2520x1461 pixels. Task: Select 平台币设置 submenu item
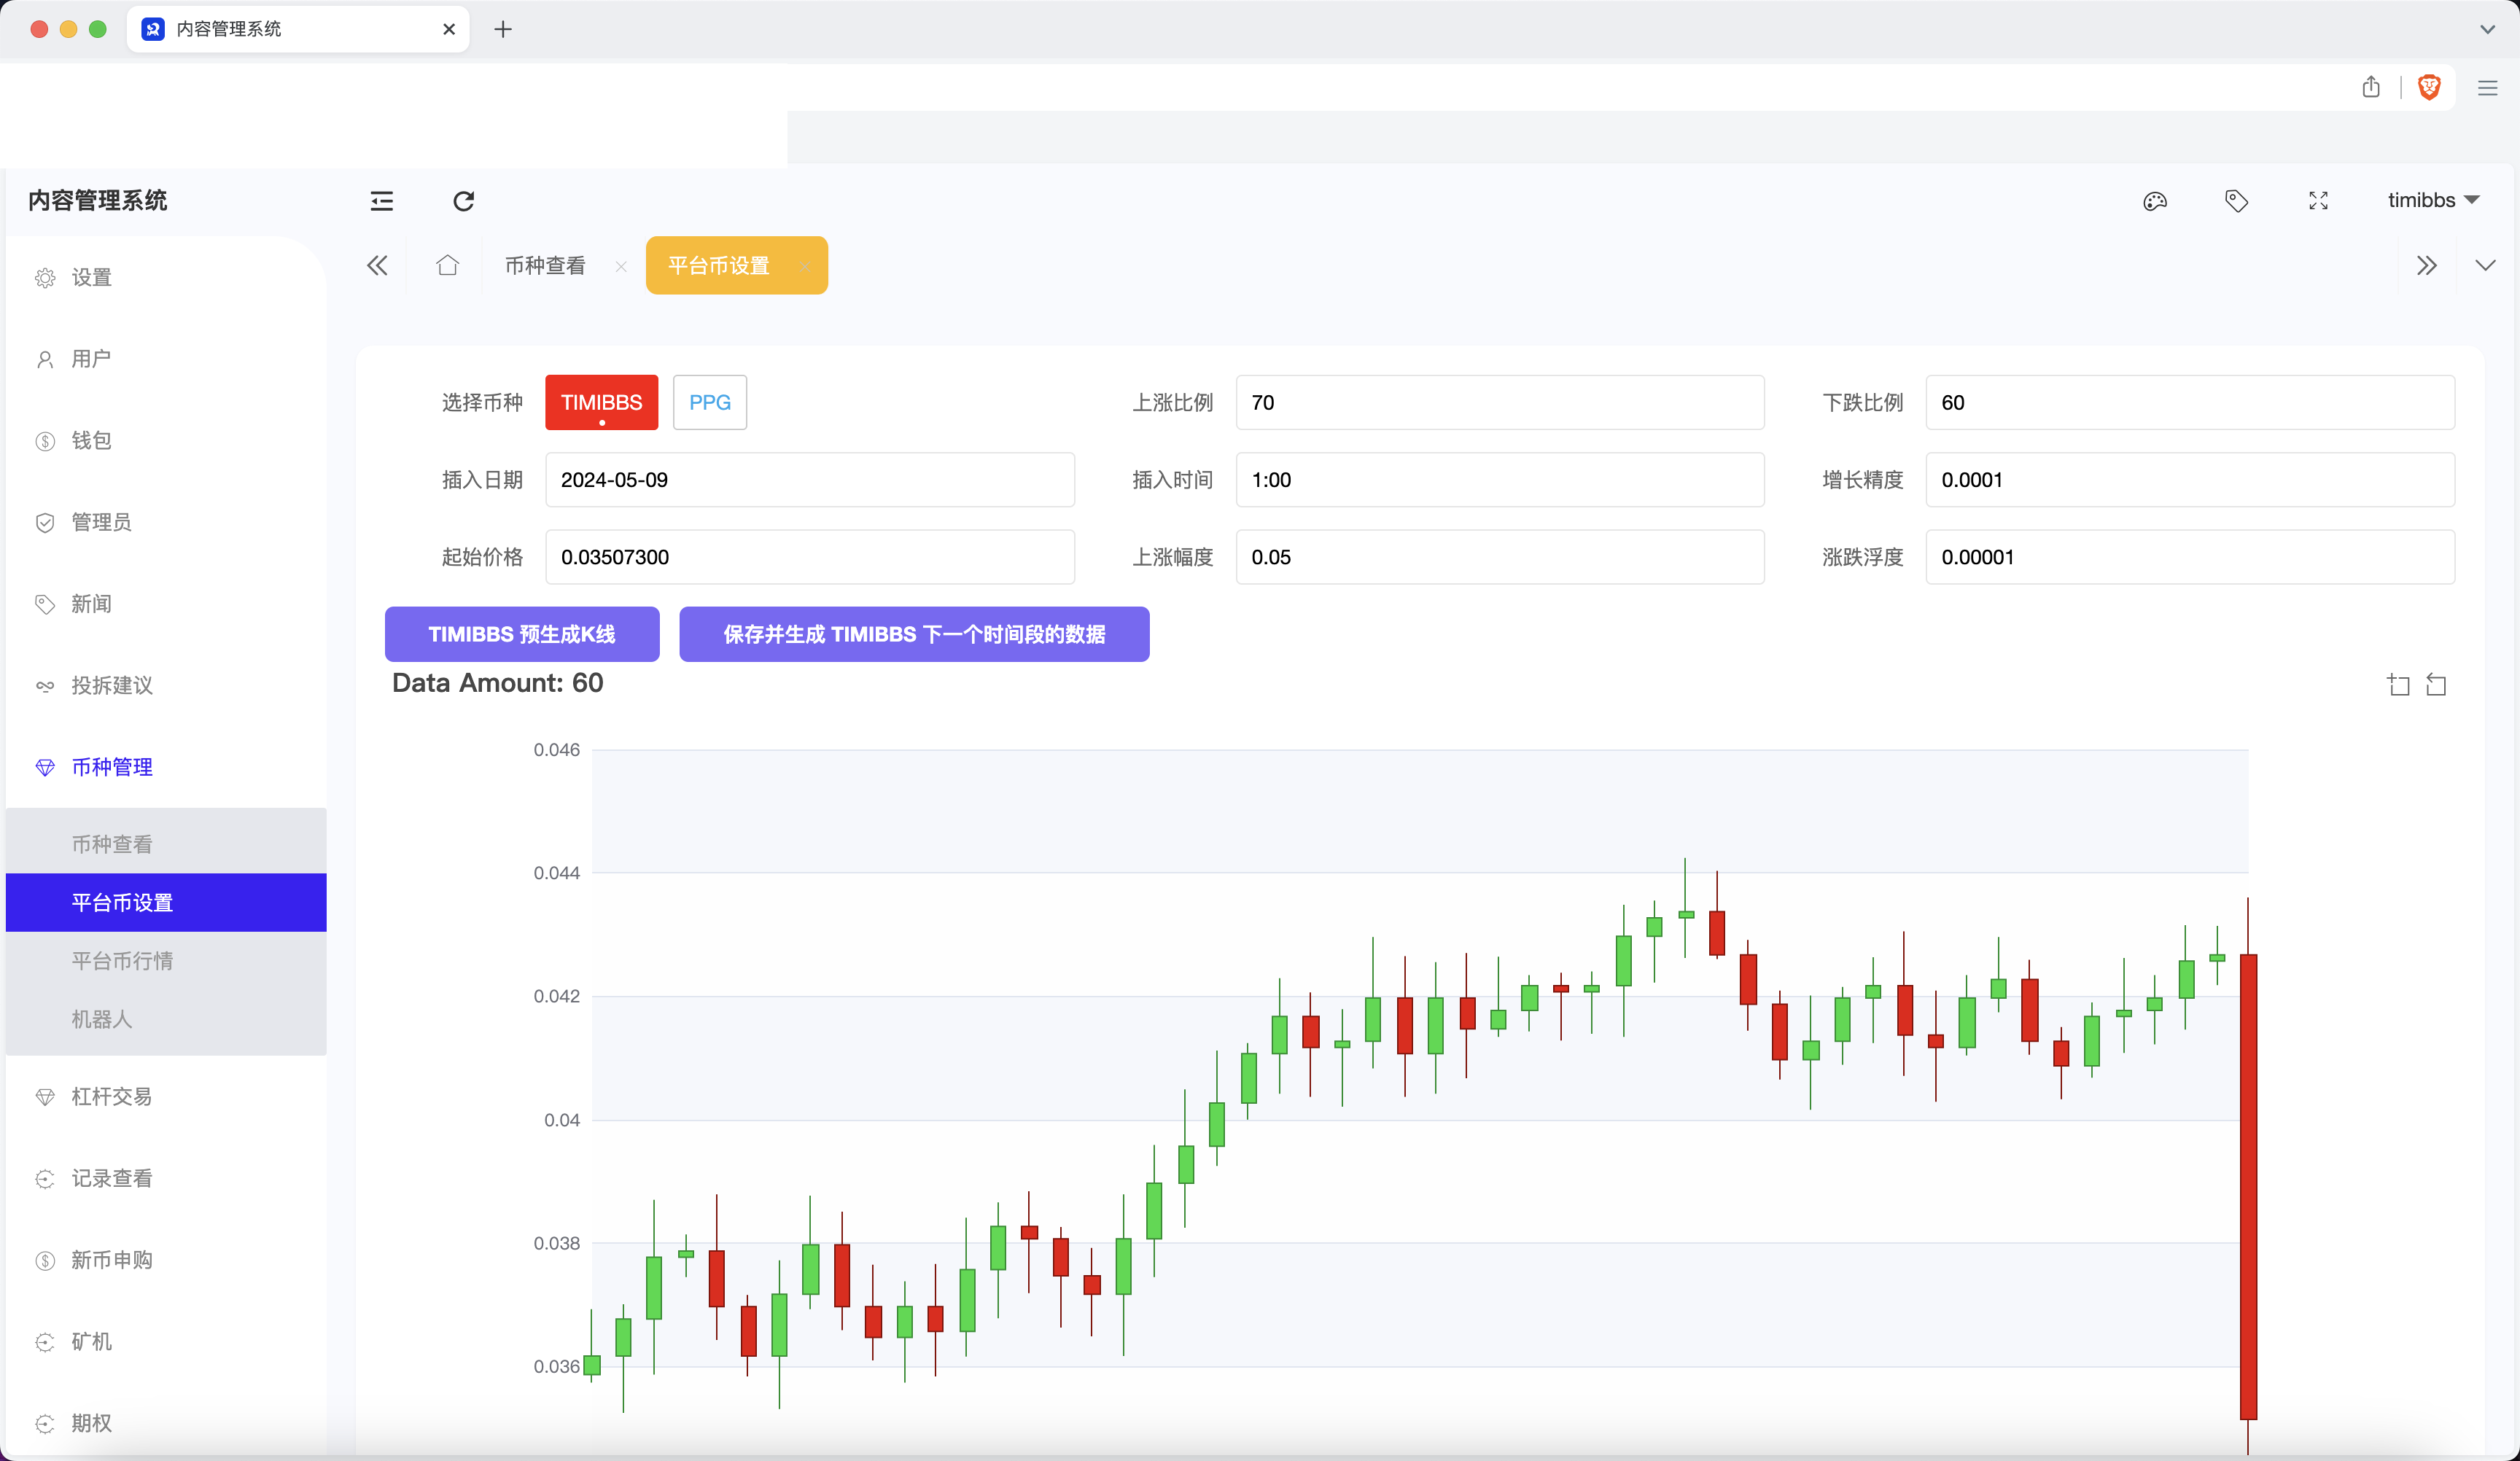[166, 902]
